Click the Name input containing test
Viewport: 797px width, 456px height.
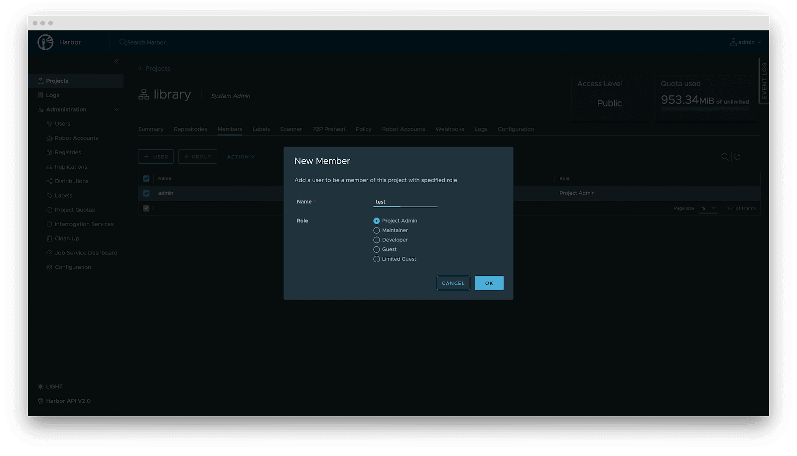[405, 202]
